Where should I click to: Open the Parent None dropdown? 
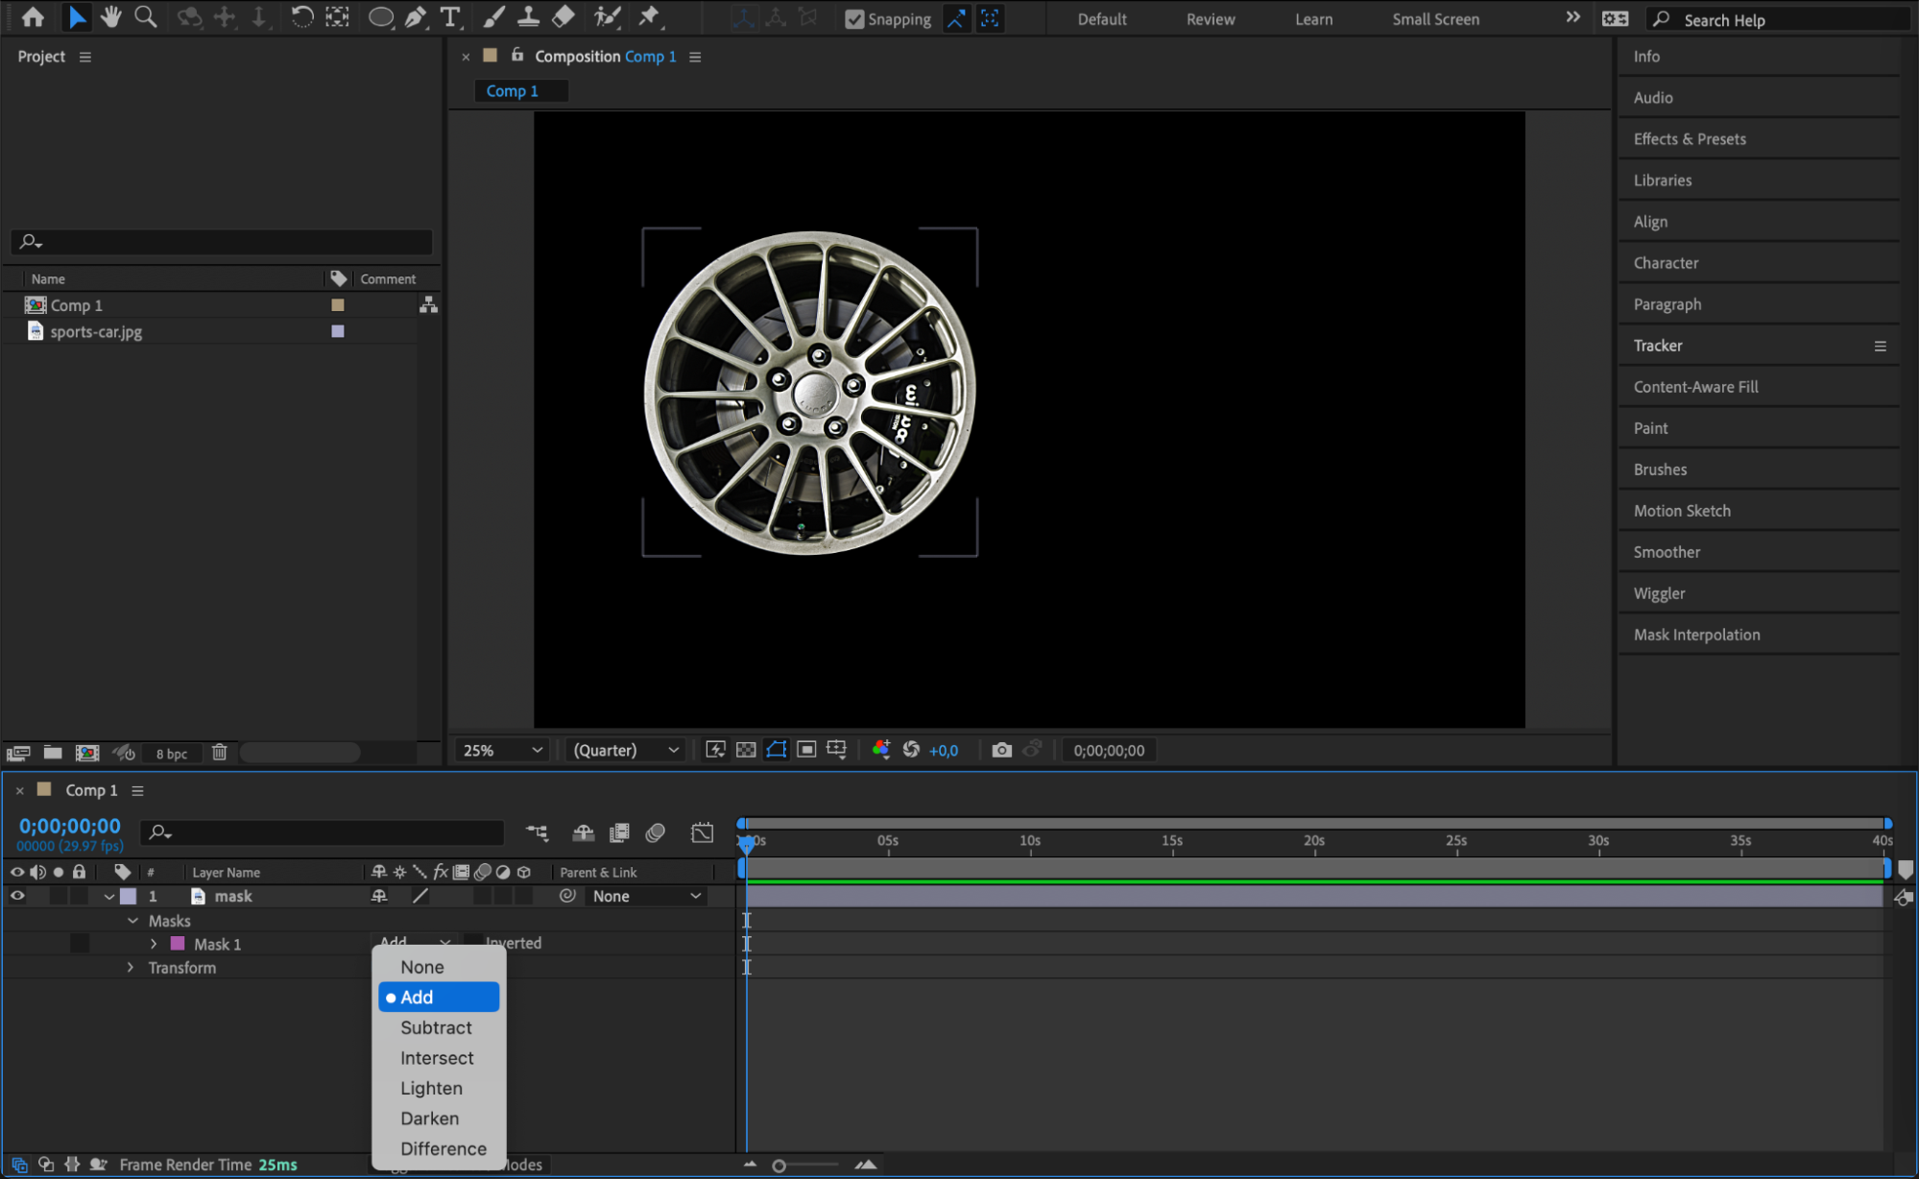coord(646,896)
